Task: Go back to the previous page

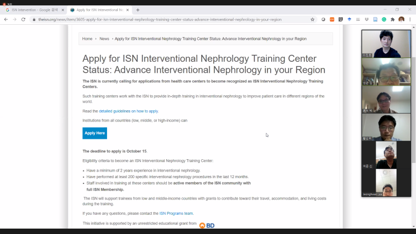Action: coord(6,19)
